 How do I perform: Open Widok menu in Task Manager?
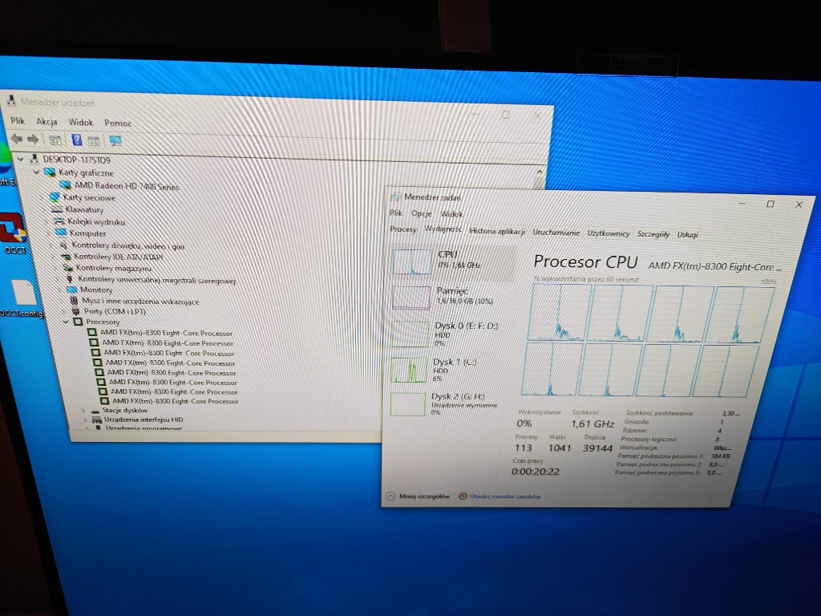pyautogui.click(x=451, y=213)
